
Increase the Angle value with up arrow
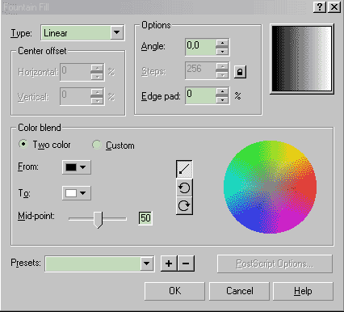[222, 43]
